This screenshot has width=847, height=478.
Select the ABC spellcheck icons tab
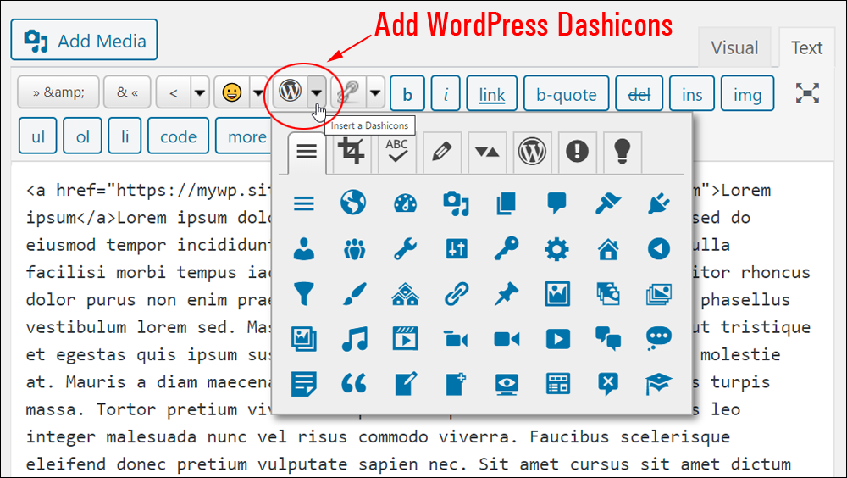pos(397,152)
